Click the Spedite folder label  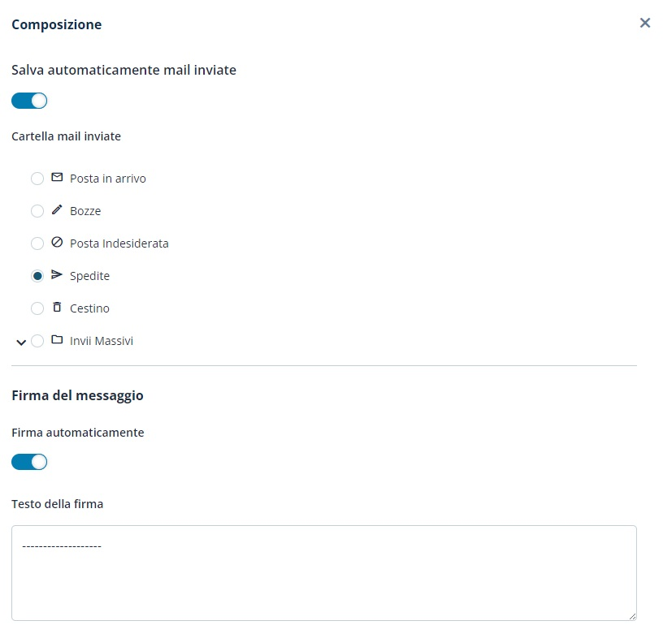click(89, 276)
